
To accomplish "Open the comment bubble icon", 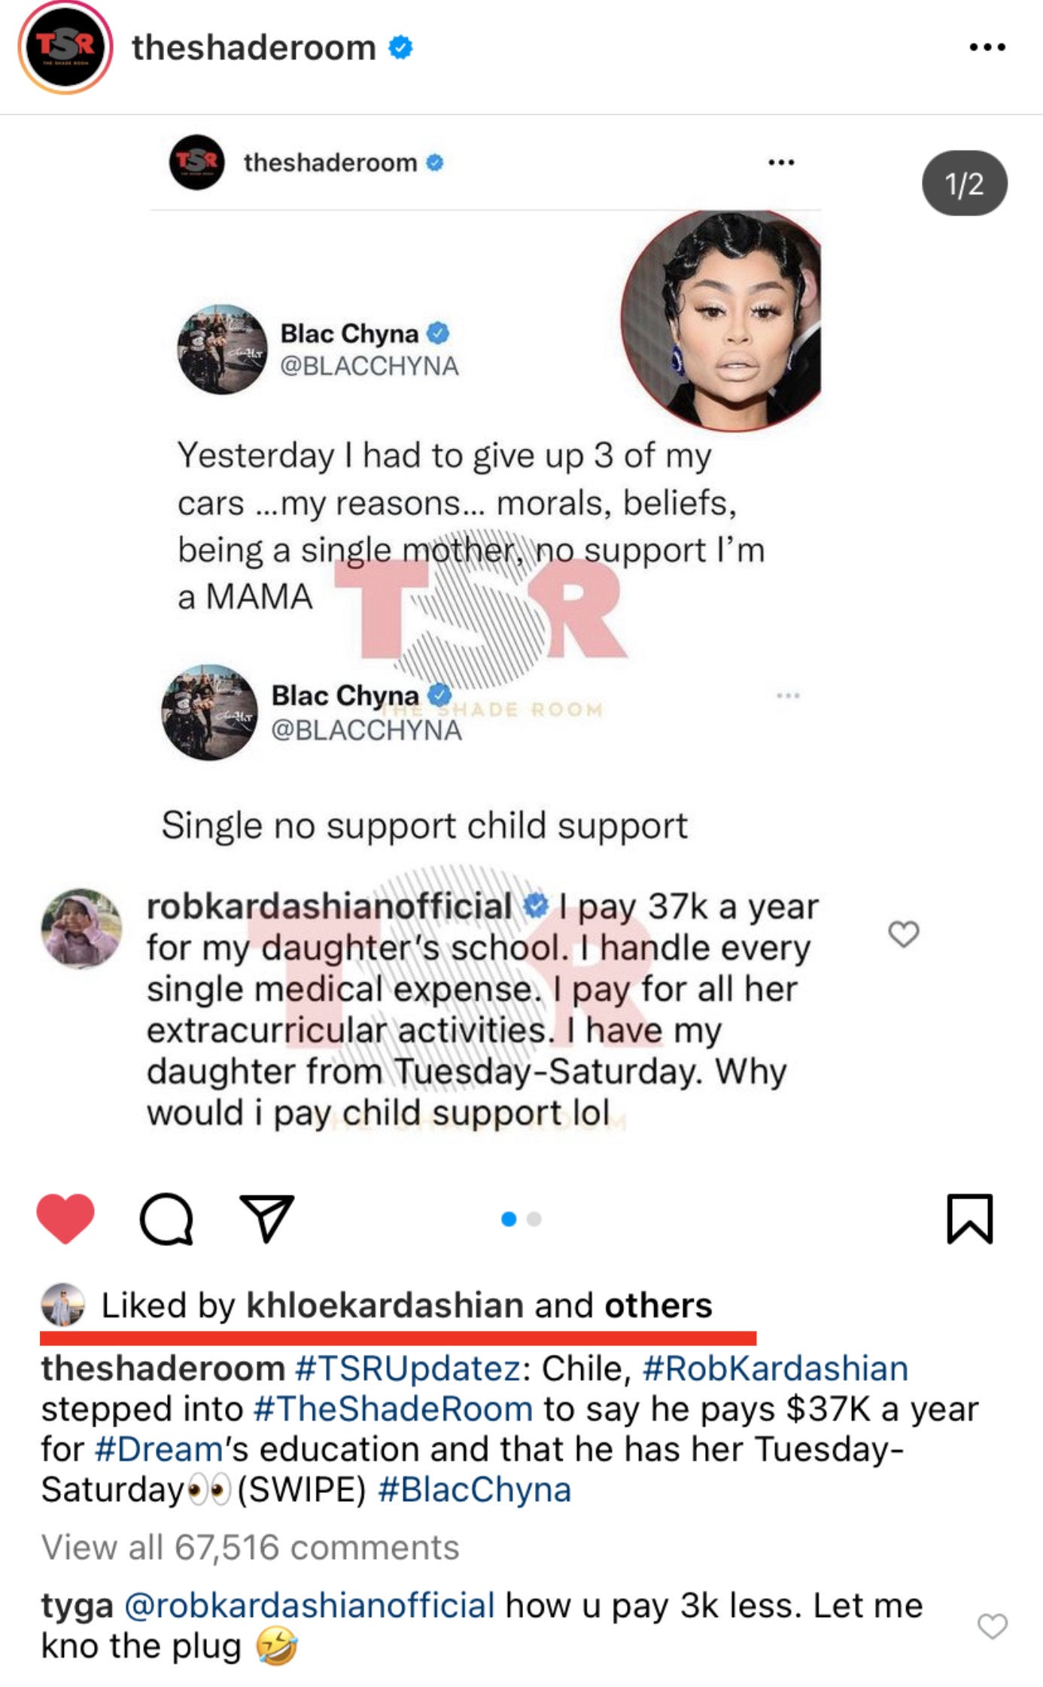I will coord(166,1219).
